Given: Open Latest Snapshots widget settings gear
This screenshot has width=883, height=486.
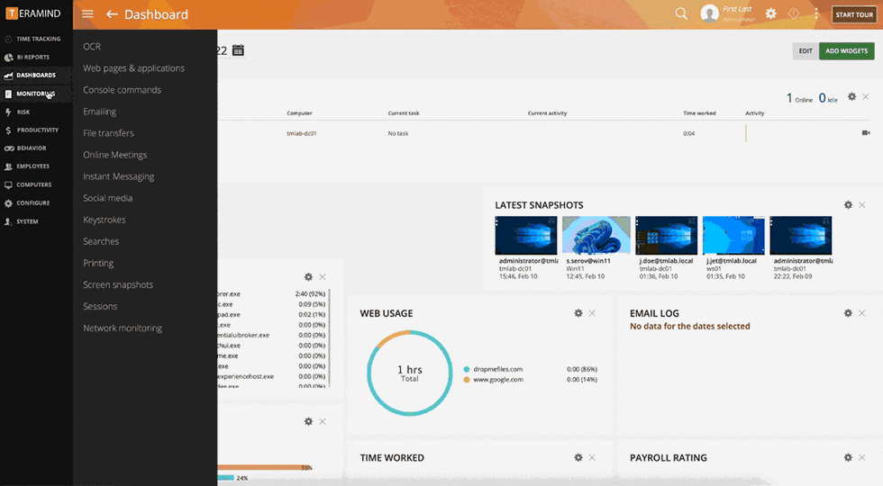Looking at the screenshot, I should [x=848, y=205].
